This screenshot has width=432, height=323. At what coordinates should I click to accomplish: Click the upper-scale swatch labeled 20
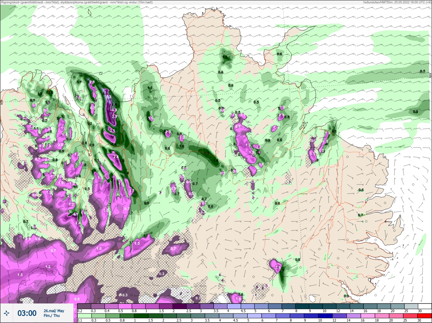398,306
